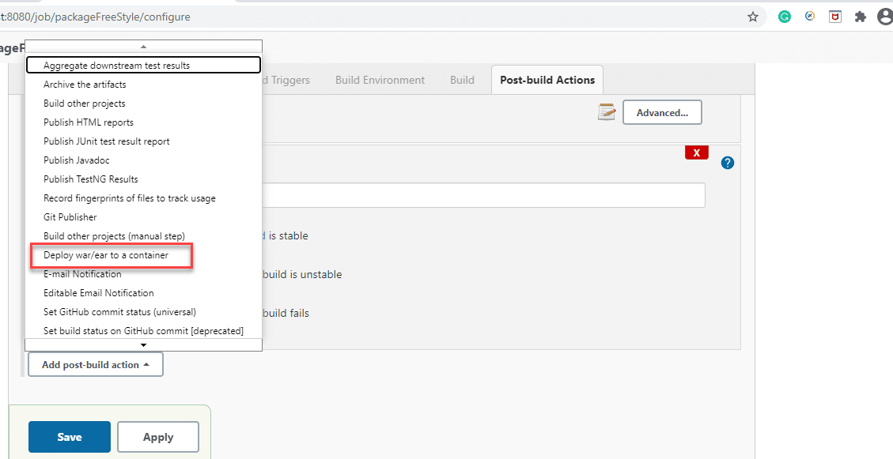893x459 pixels.
Task: Choose Set build status on GitHub commit
Action: click(143, 331)
